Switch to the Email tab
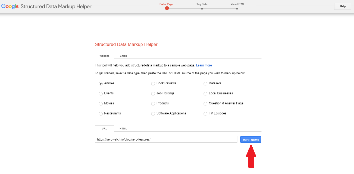The width and height of the screenshot is (354, 174). (x=123, y=56)
